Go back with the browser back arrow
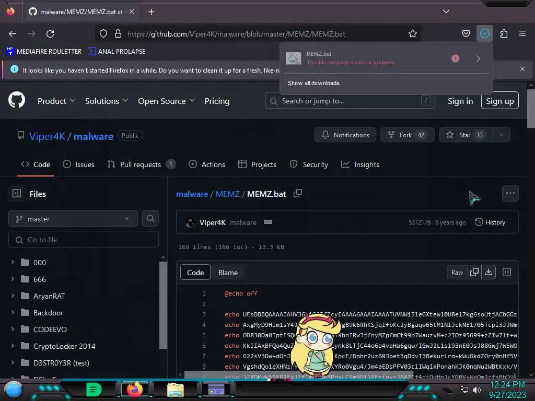 point(13,34)
